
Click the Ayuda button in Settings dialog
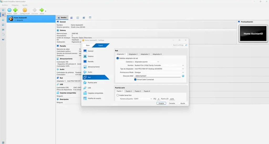click(x=183, y=103)
